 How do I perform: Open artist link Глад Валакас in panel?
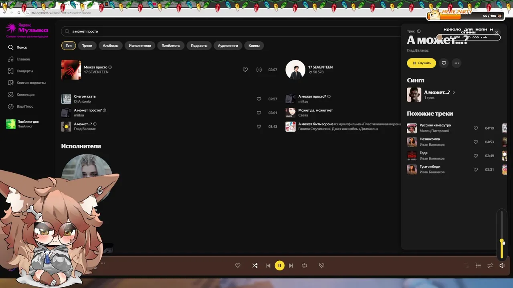point(418,50)
